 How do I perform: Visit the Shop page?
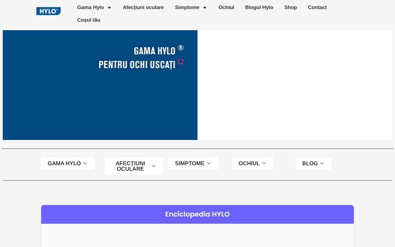(290, 8)
